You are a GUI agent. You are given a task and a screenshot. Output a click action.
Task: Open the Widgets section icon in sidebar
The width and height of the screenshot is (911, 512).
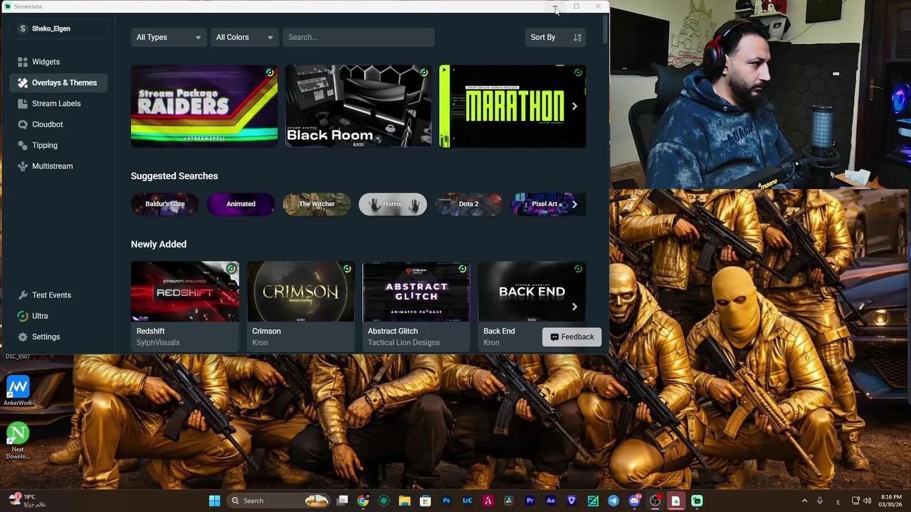point(23,62)
